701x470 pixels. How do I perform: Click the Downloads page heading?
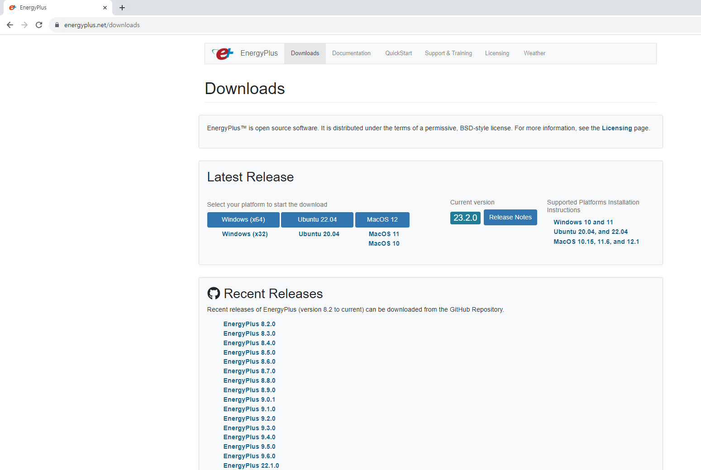[245, 89]
